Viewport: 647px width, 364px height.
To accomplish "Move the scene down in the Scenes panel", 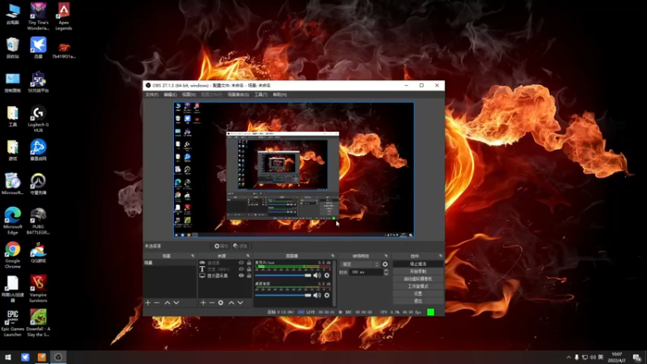I will (x=176, y=303).
